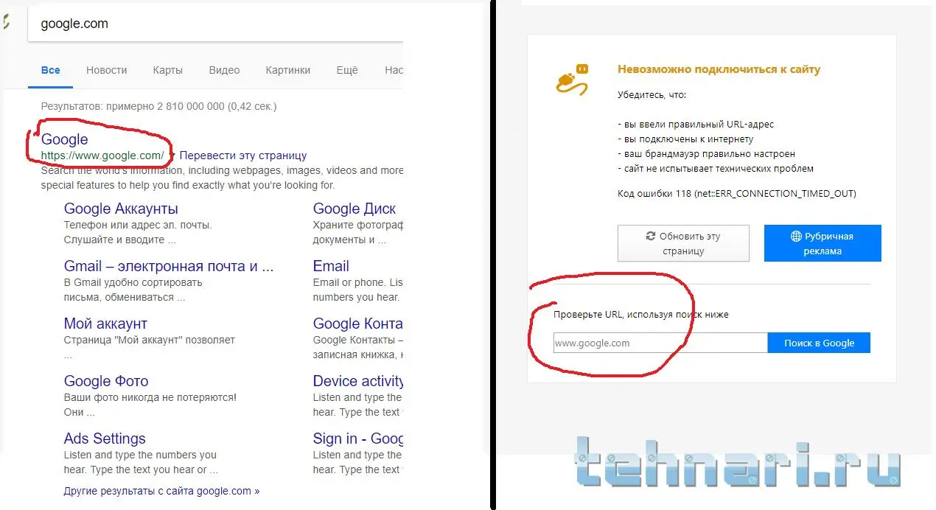Open the Sign in - Goog sitelink
Viewport: 936px width, 510px height.
pos(358,439)
